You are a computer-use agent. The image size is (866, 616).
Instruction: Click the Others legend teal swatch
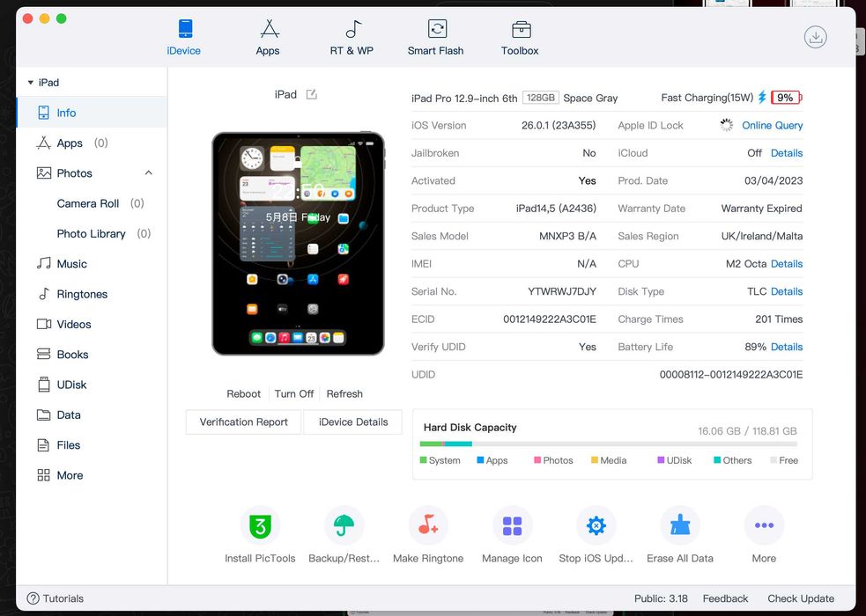click(x=717, y=460)
